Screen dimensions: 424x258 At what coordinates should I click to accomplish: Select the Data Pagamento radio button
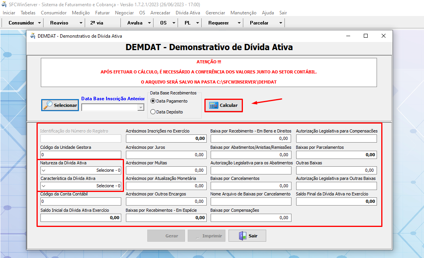pos(152,100)
